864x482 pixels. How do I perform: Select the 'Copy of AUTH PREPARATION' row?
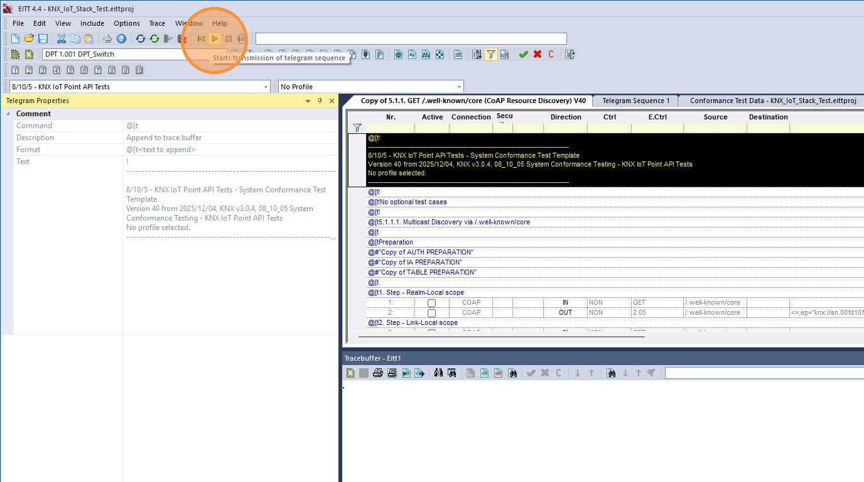(x=615, y=252)
